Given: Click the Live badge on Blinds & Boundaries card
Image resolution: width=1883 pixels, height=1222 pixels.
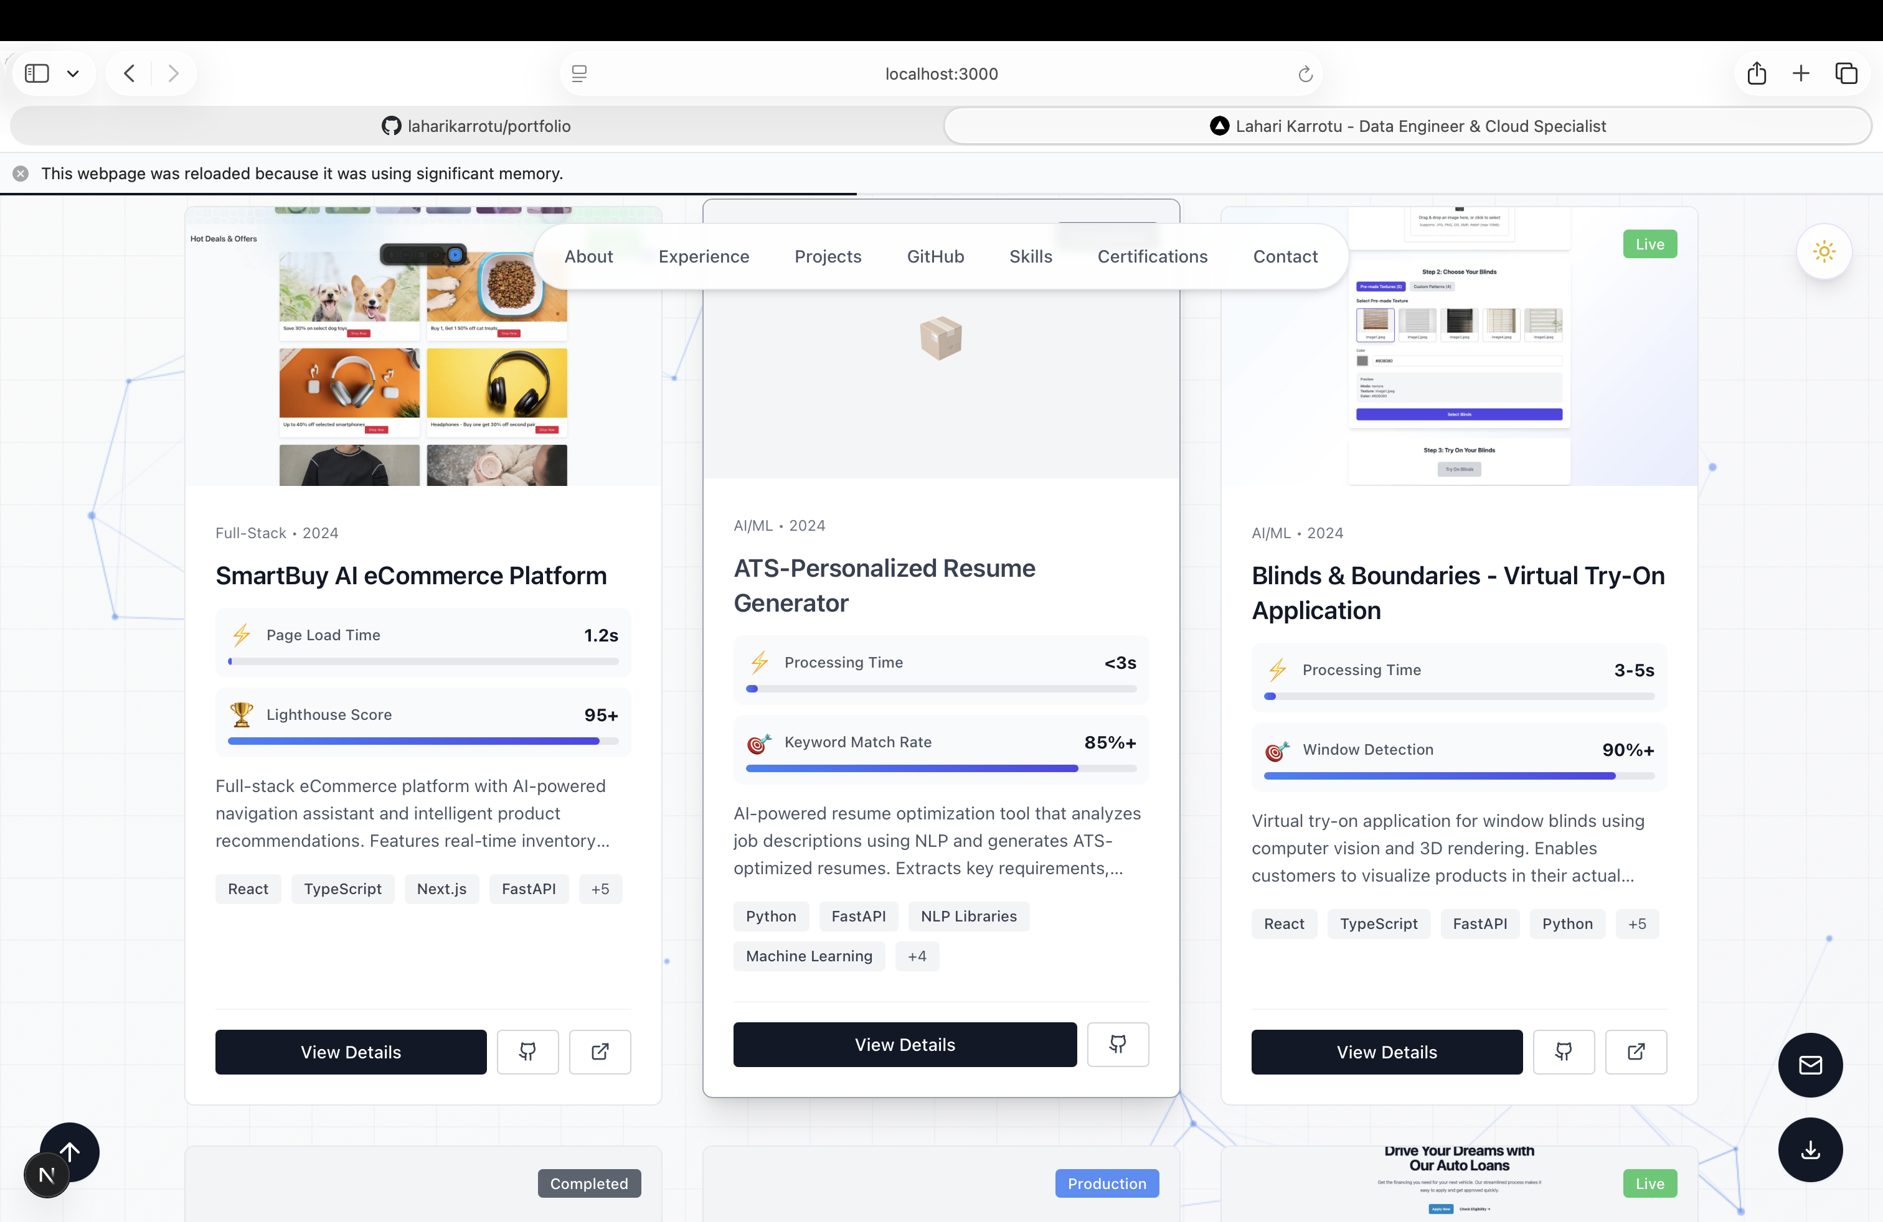Looking at the screenshot, I should tap(1649, 245).
